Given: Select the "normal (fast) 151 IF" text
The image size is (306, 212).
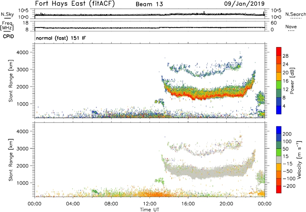Looking at the screenshot, I should 61,38.
